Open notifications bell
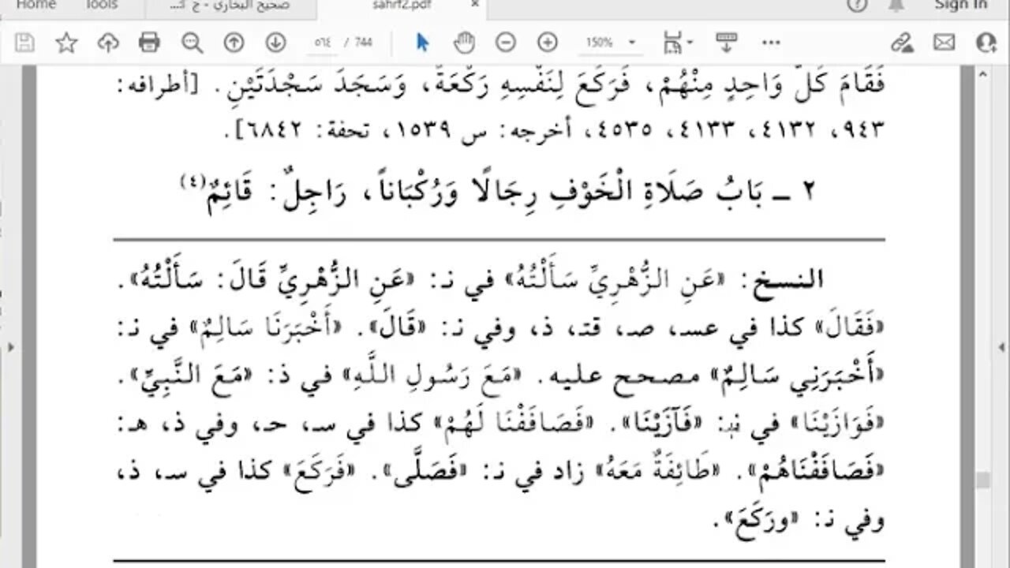This screenshot has height=568, width=1010. coord(896,5)
